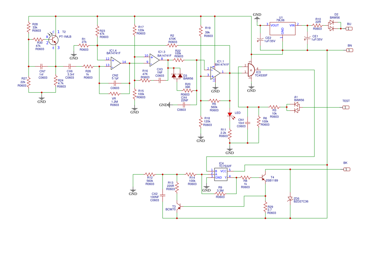Click the D3 dual diode symbol
The image size is (372, 263).
[x=177, y=76]
